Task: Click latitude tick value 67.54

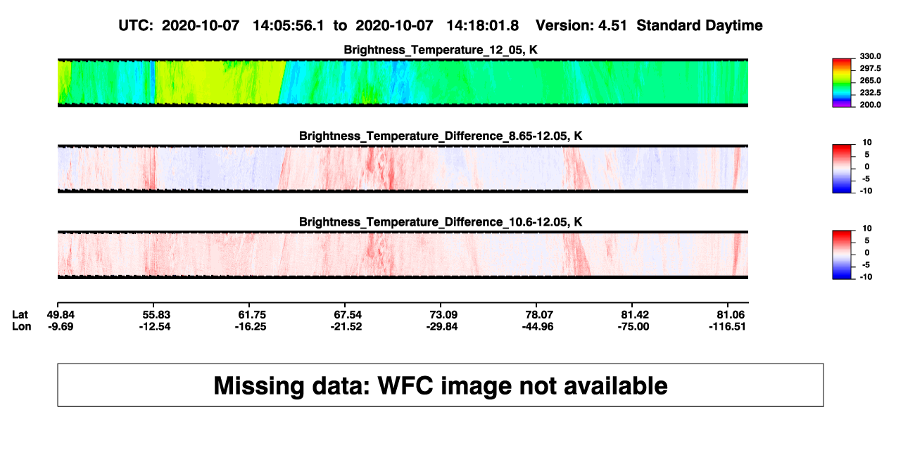Action: 348,315
